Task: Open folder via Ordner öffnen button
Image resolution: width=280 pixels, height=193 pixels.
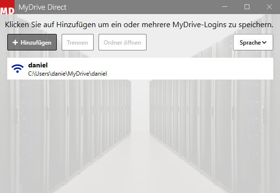Action: pos(122,42)
